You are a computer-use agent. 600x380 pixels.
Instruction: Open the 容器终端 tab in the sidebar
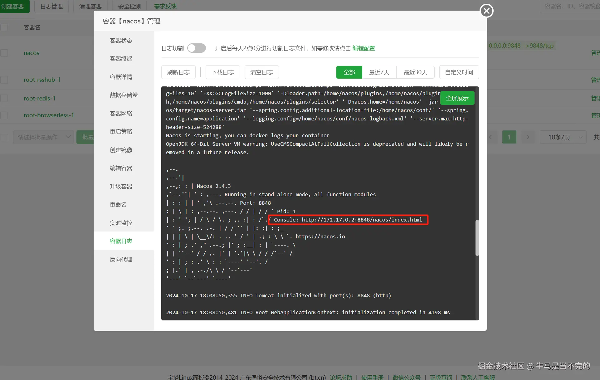(121, 59)
